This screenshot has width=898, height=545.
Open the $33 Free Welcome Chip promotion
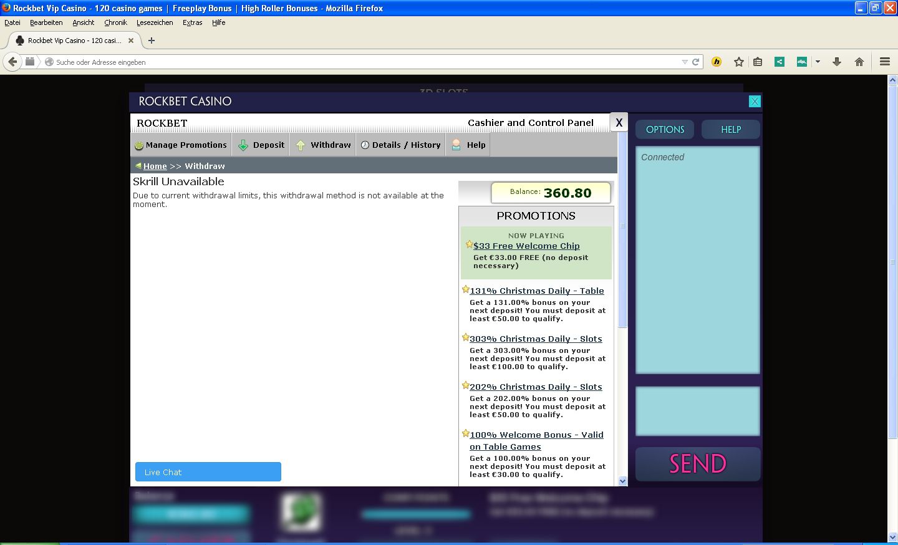click(526, 246)
